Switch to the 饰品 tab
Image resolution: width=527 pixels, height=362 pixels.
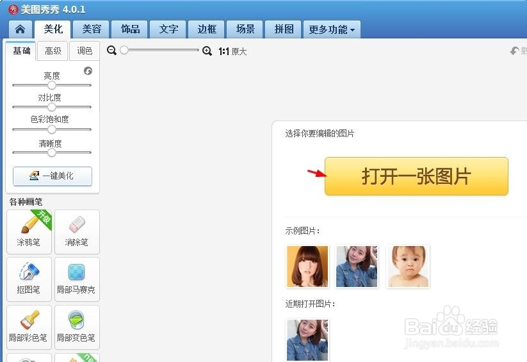click(130, 29)
